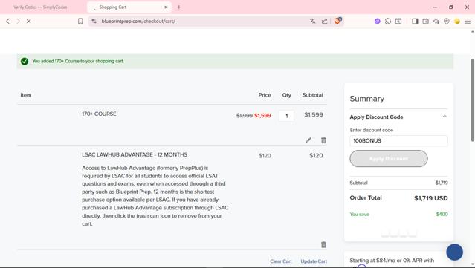Go forward in browser history
The image size is (475, 268).
pyautogui.click(x=18, y=22)
